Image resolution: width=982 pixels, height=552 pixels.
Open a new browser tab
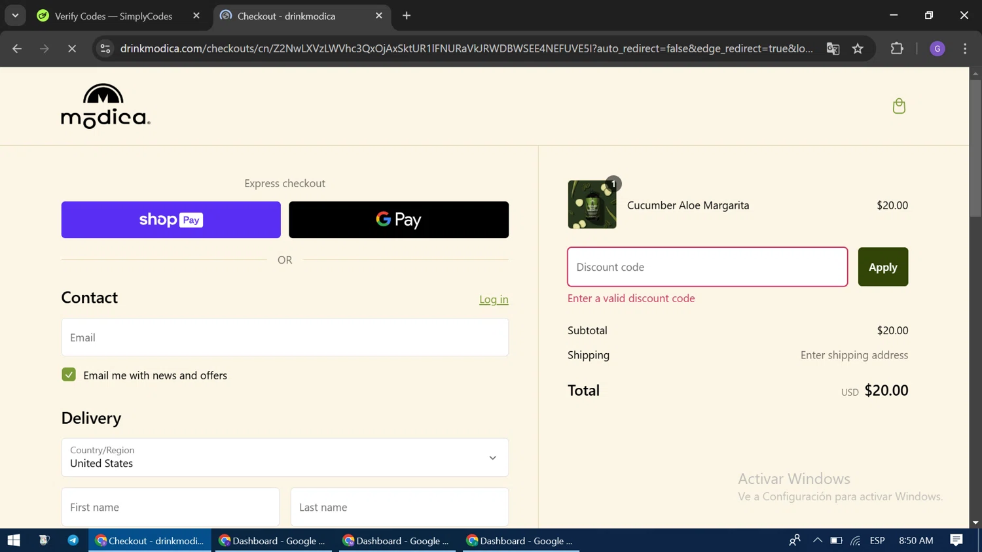(x=407, y=16)
